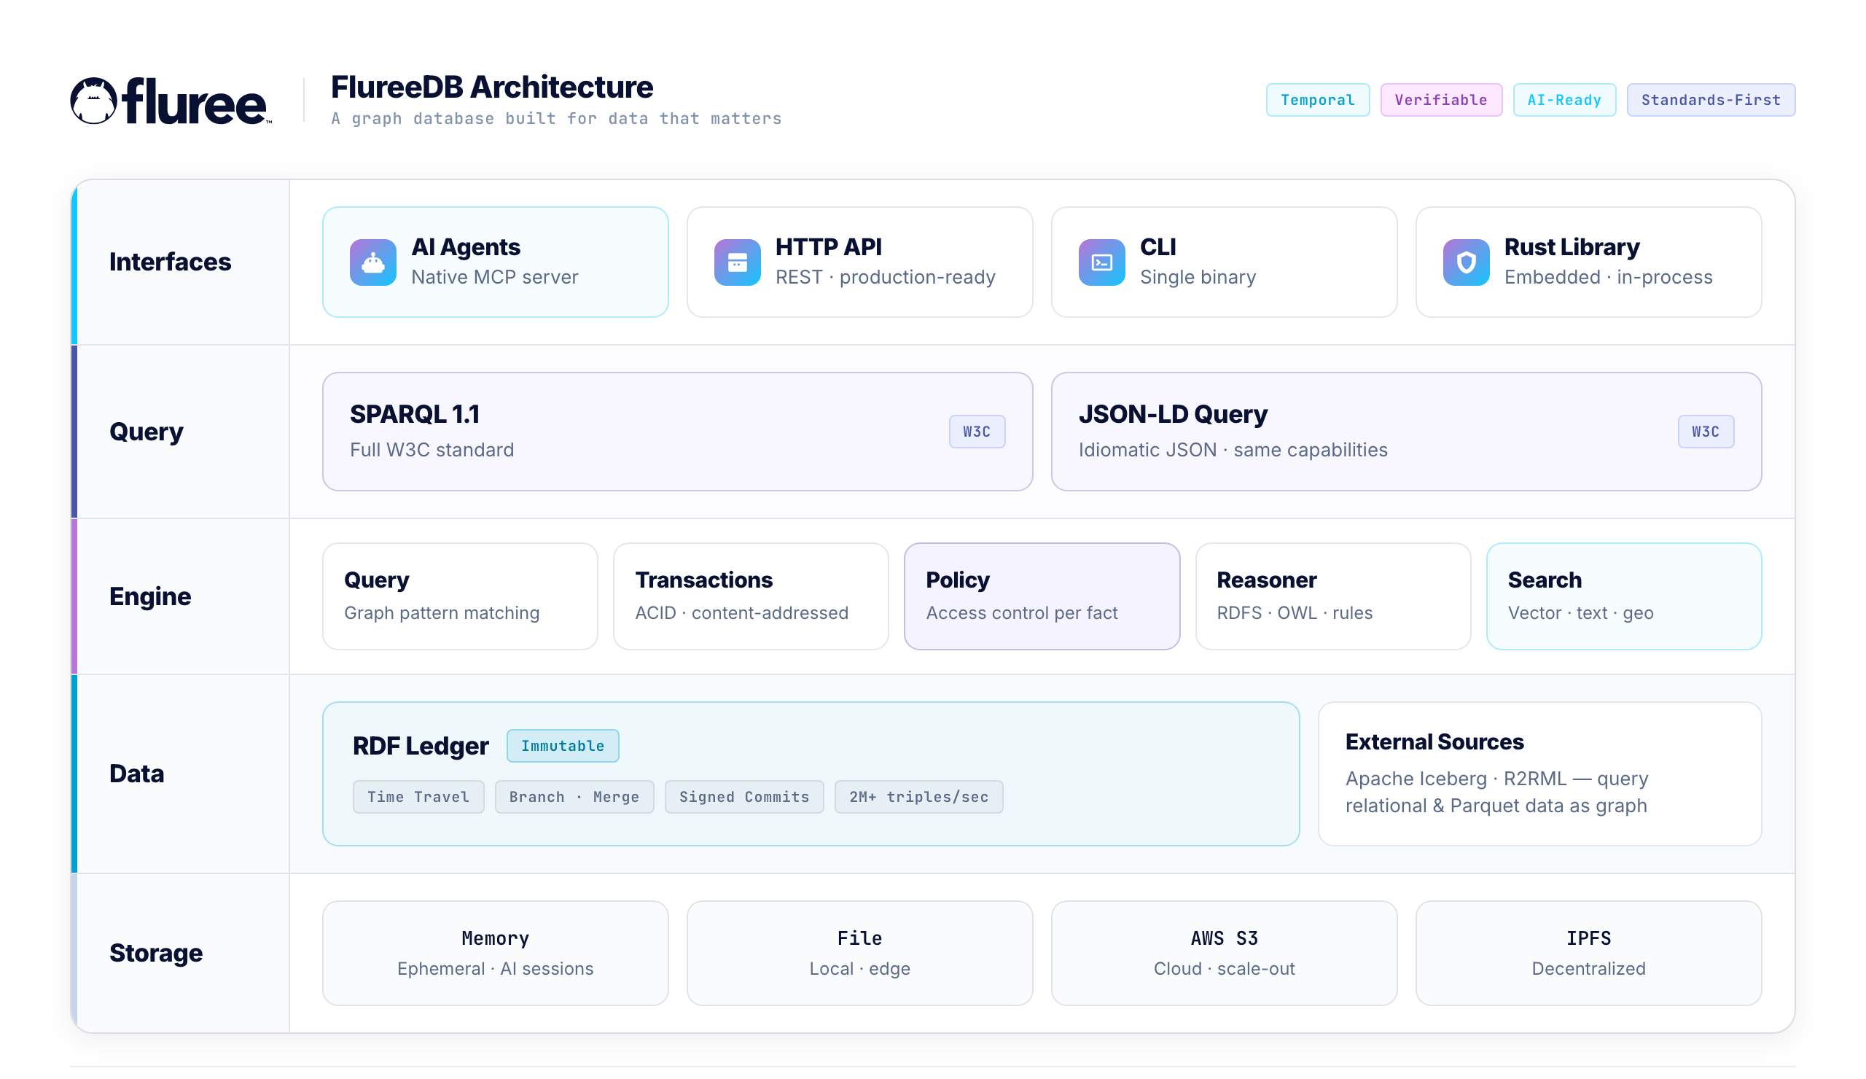Select the Verifiable tag

(x=1441, y=100)
